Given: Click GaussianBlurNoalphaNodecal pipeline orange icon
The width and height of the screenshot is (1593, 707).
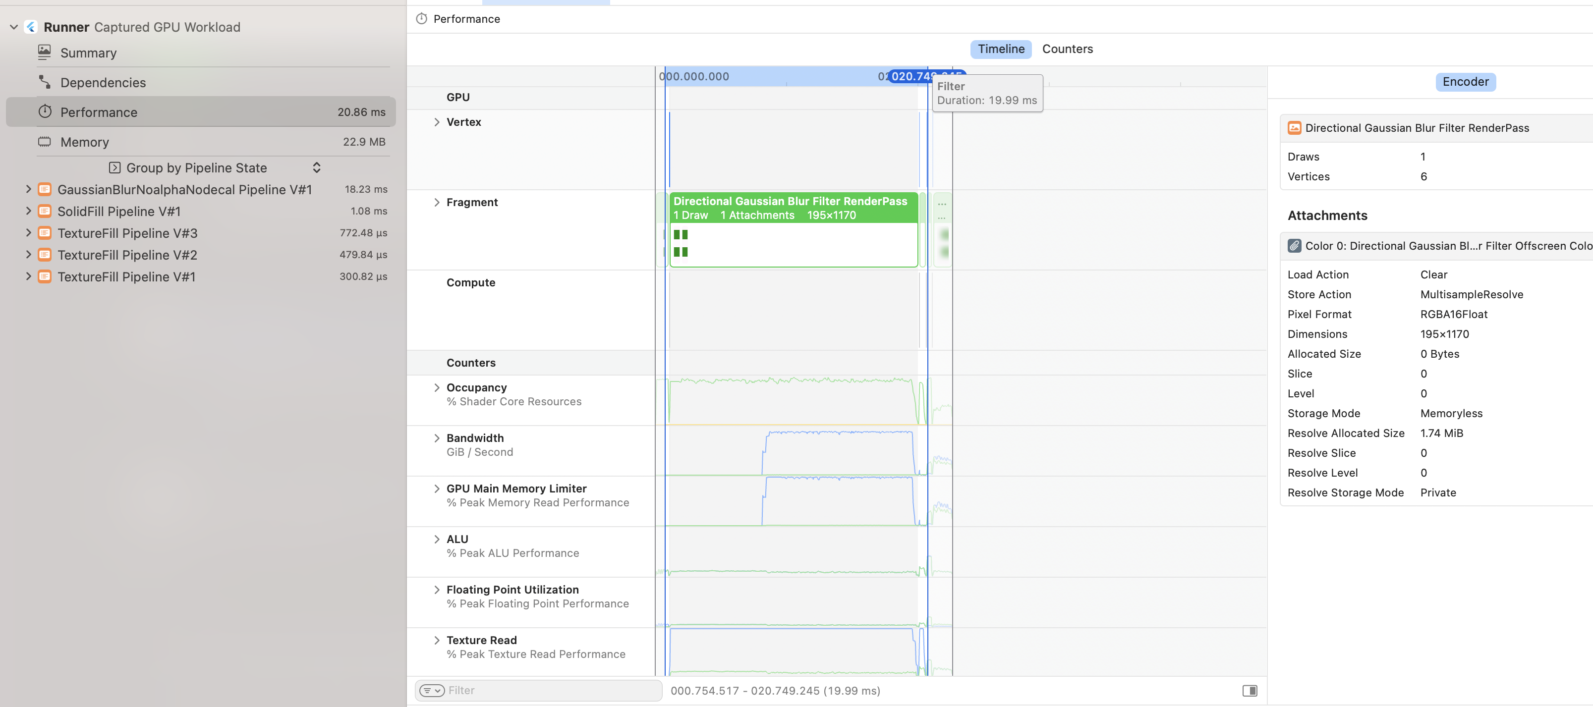Looking at the screenshot, I should [45, 190].
